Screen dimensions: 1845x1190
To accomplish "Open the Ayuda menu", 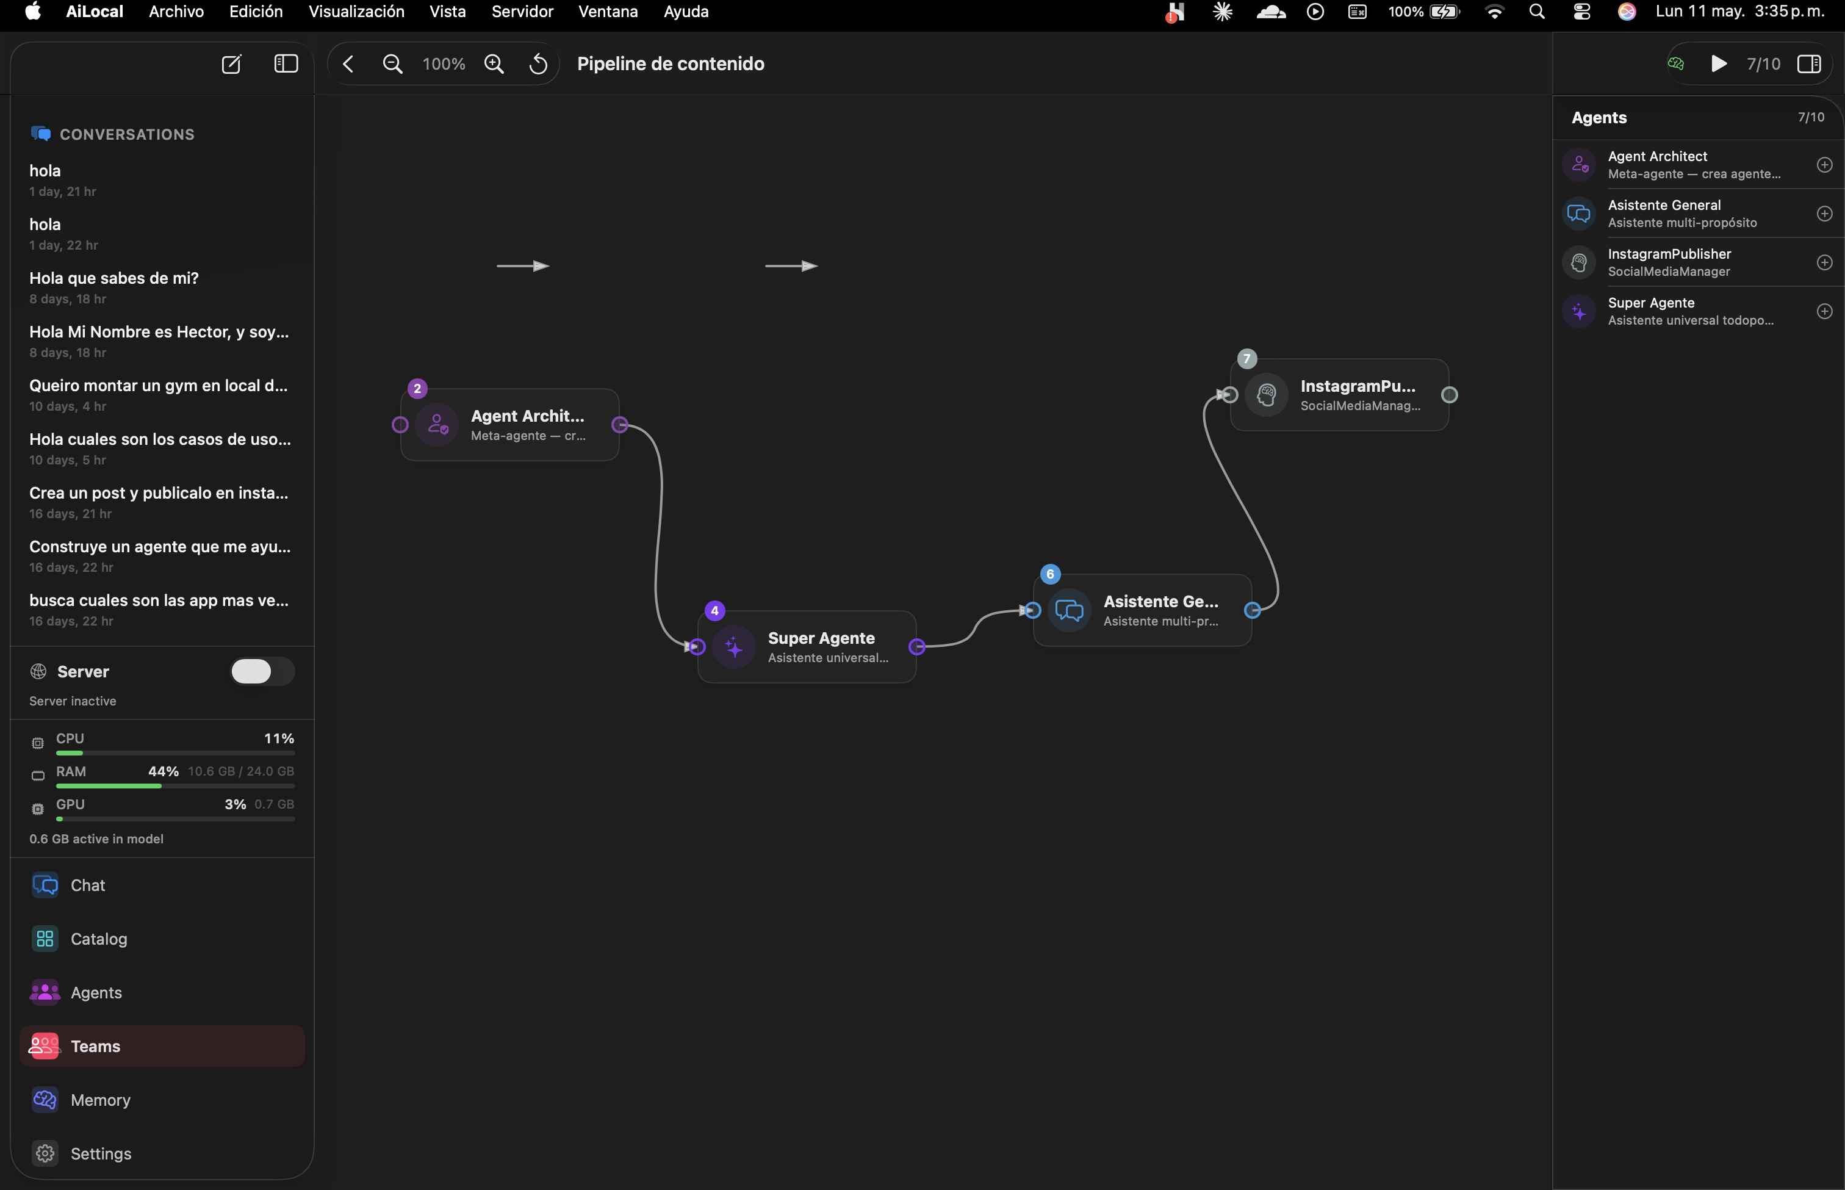I will click(685, 12).
